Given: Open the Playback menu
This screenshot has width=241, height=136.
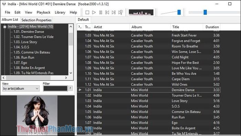Looking at the screenshot, I should pyautogui.click(x=43, y=12).
